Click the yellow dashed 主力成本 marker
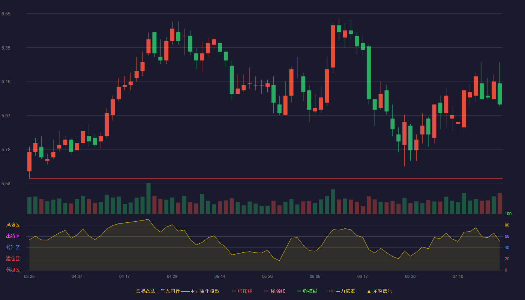The height and width of the screenshot is (300, 525). pyautogui.click(x=331, y=291)
